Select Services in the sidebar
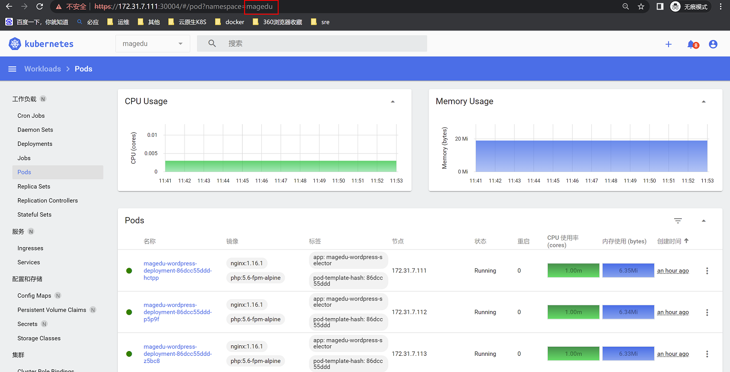This screenshot has width=730, height=372. coord(29,262)
